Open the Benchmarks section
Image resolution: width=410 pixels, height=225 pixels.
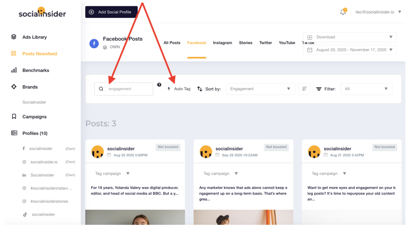tap(36, 70)
